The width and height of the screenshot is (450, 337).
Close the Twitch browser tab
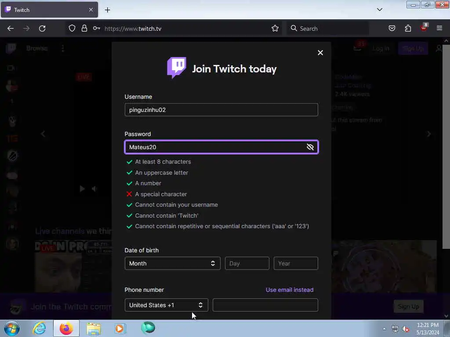[x=91, y=10]
